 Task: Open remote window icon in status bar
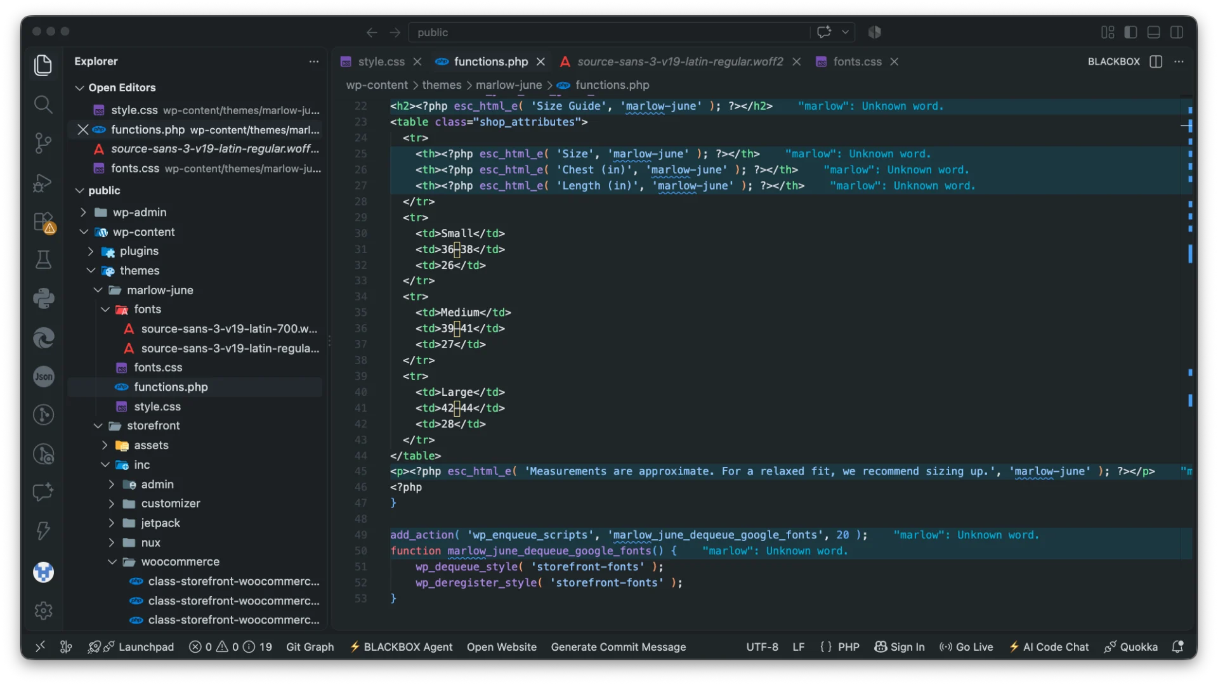point(40,646)
